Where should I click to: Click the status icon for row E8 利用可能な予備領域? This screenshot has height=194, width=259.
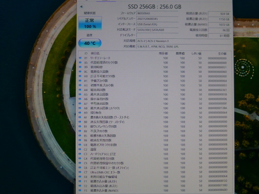pos(80,177)
